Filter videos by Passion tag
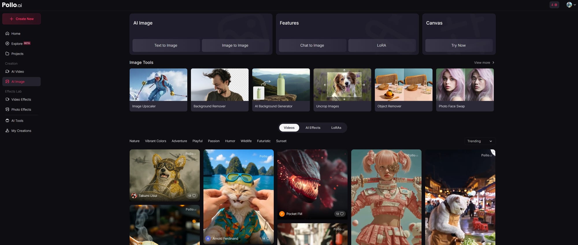The image size is (578, 245). coord(214,141)
